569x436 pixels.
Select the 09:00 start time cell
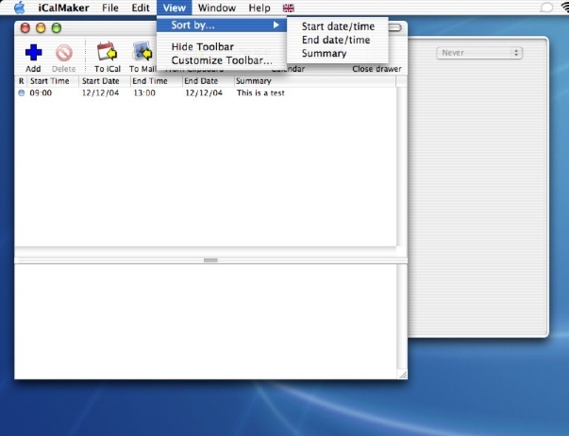(41, 92)
